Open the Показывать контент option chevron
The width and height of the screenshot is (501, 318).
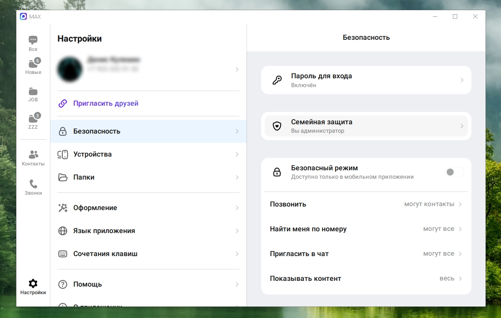pos(460,279)
